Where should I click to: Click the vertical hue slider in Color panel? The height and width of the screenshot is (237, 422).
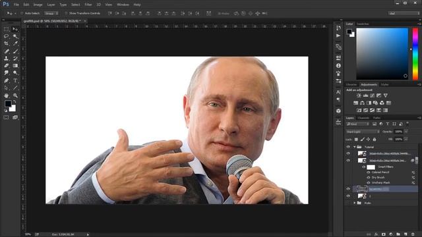[x=415, y=54]
